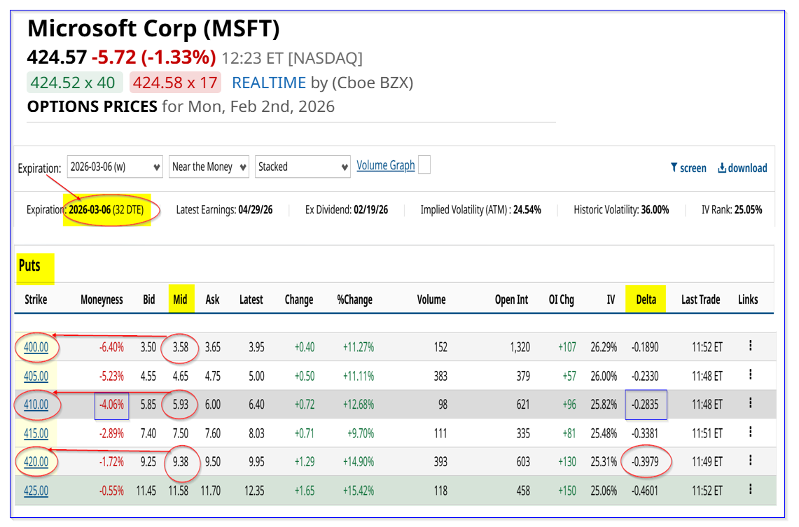
Task: Open links menu for 420.00 strike row
Action: coord(750,461)
